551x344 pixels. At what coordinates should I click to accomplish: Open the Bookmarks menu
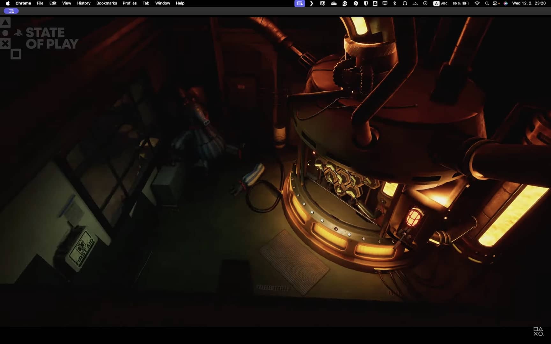107,3
